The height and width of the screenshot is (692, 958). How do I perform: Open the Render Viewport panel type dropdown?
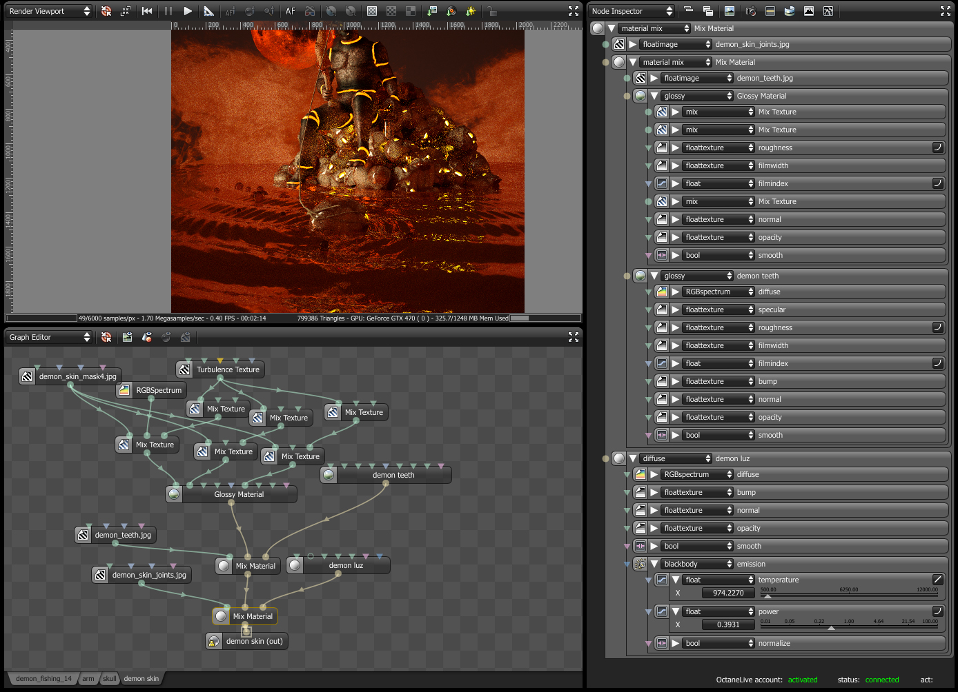tap(49, 11)
